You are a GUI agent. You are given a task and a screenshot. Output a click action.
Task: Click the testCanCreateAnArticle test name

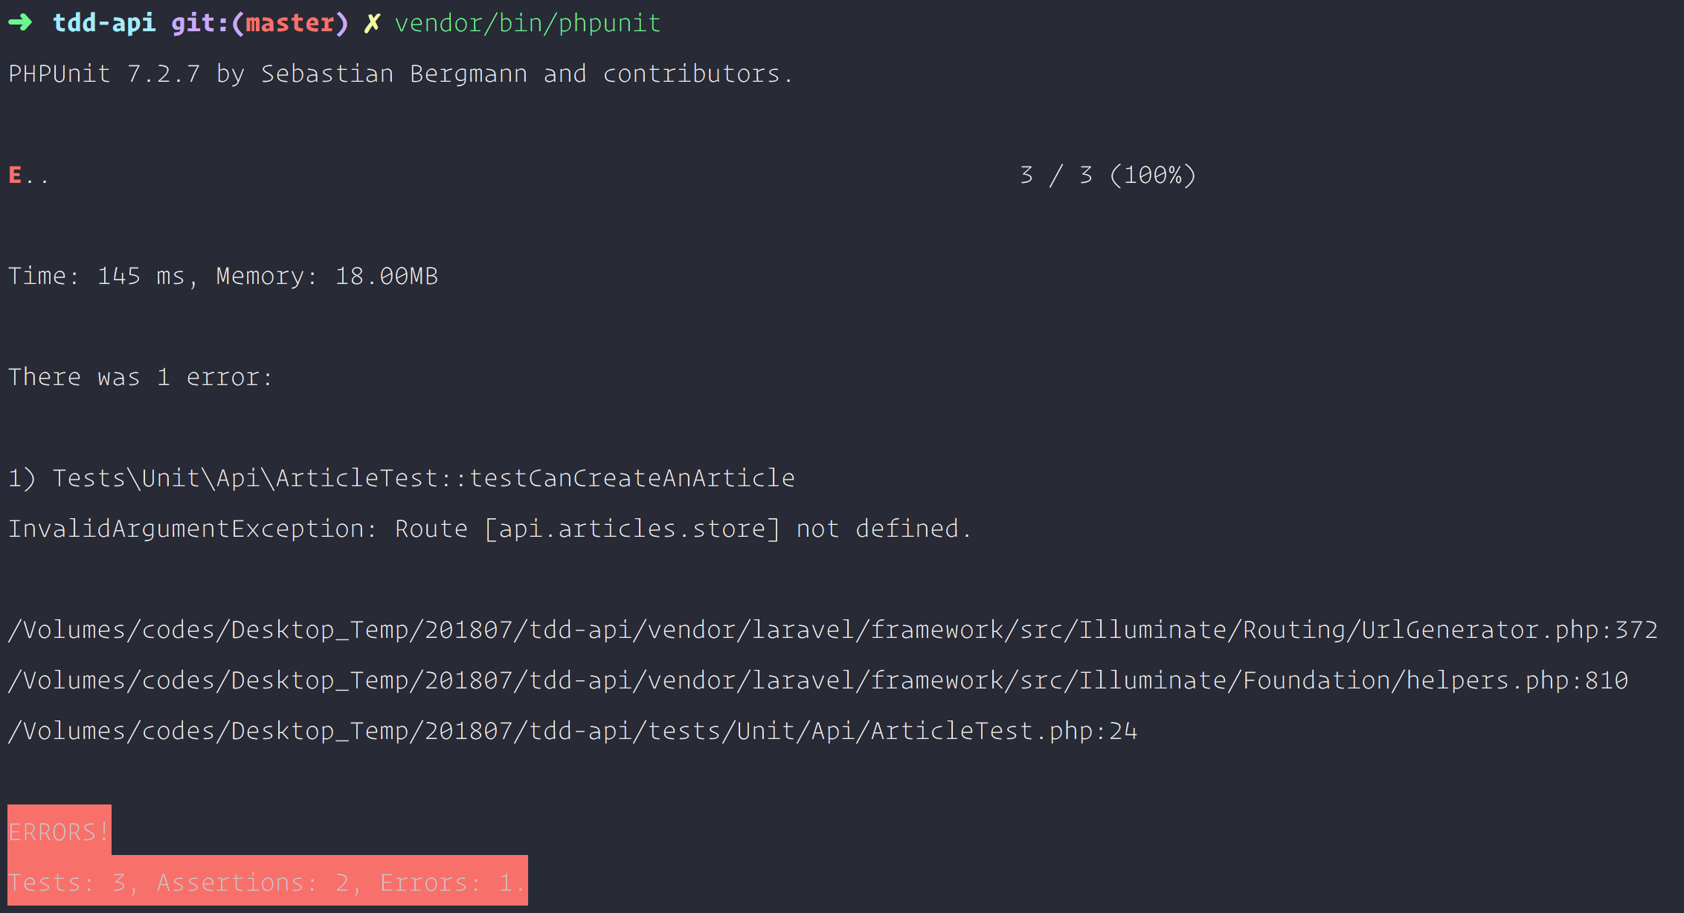point(632,478)
